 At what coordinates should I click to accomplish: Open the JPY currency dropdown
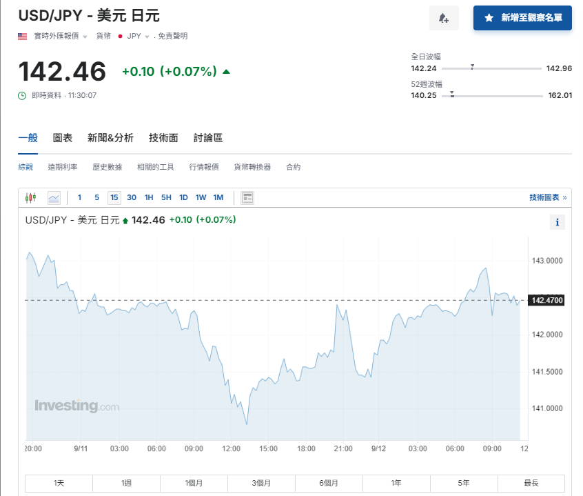147,37
